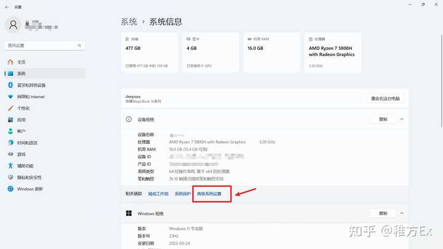Open the AMD Ryzen 7 5800H processor card

pos(333,52)
